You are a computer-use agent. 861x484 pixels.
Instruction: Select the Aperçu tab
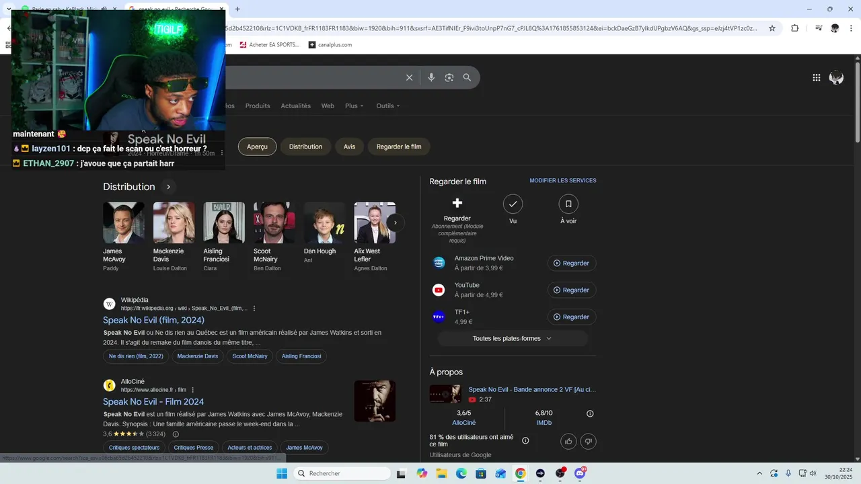[x=257, y=147]
